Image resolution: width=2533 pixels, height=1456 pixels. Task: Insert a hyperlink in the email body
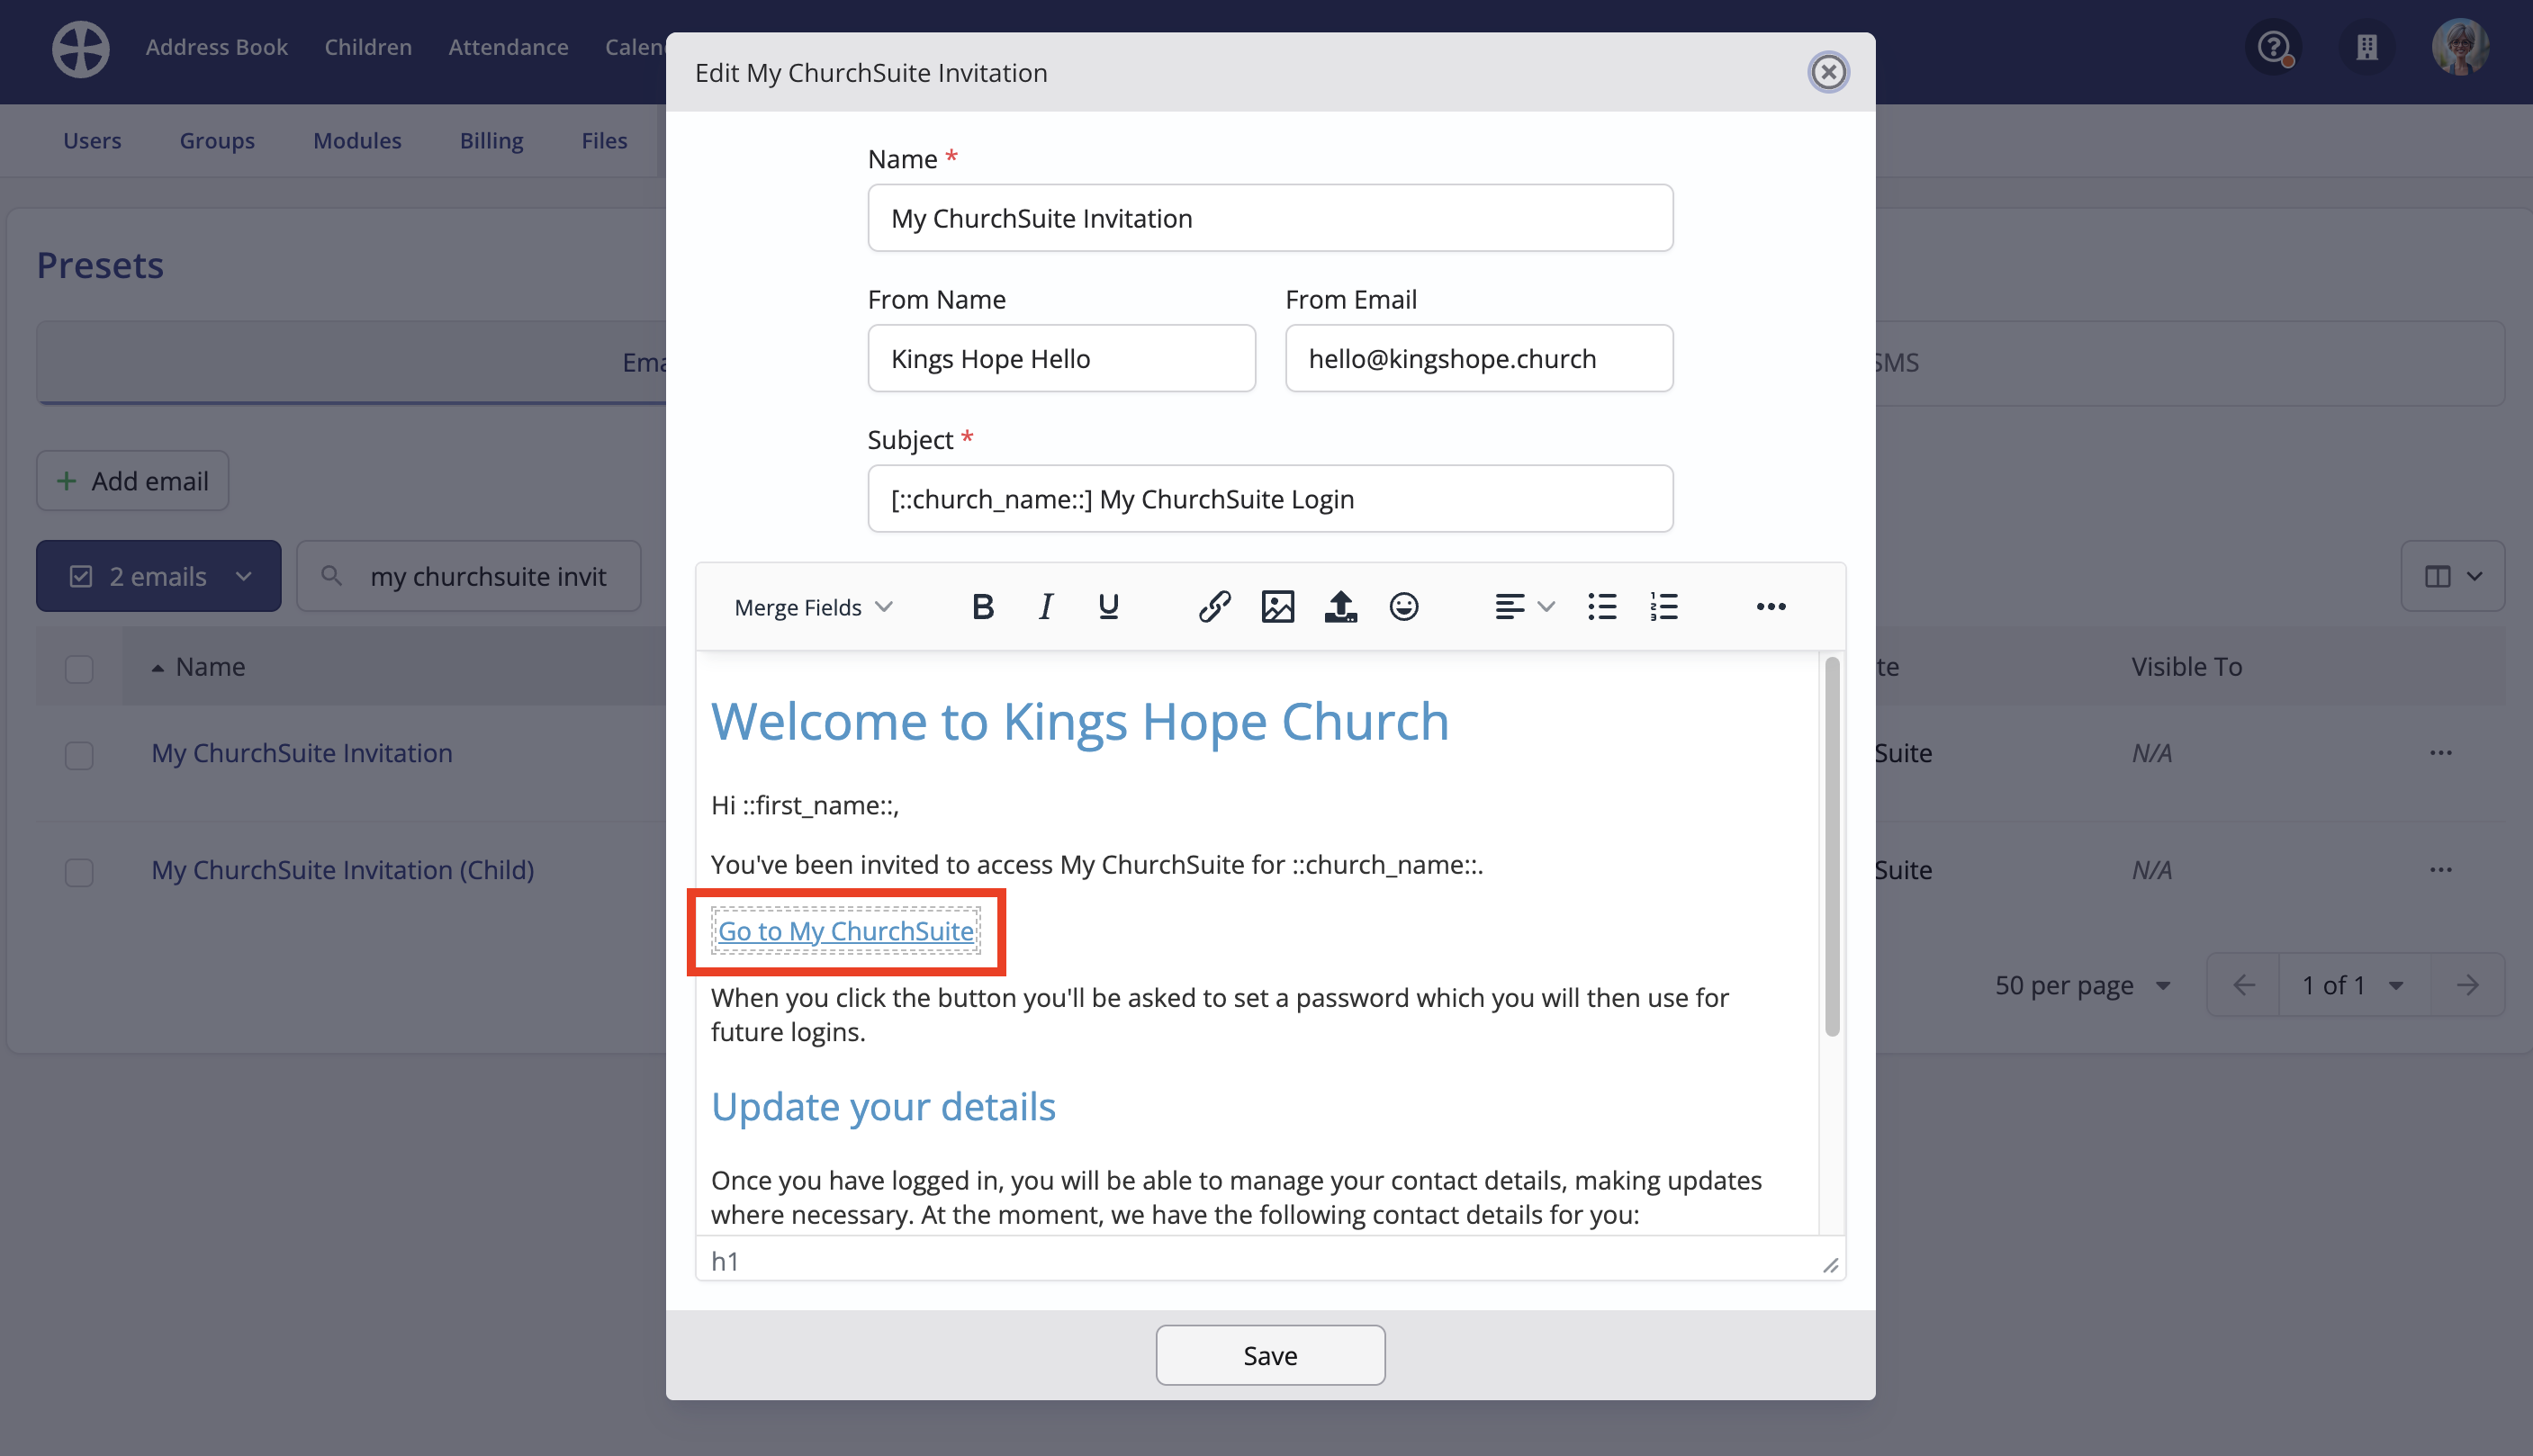click(x=1214, y=606)
